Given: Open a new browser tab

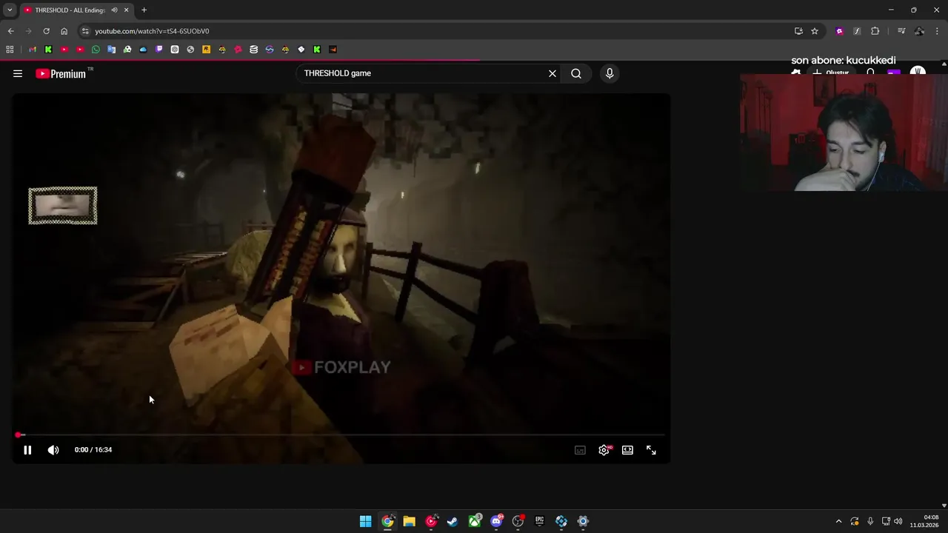Looking at the screenshot, I should click(144, 10).
